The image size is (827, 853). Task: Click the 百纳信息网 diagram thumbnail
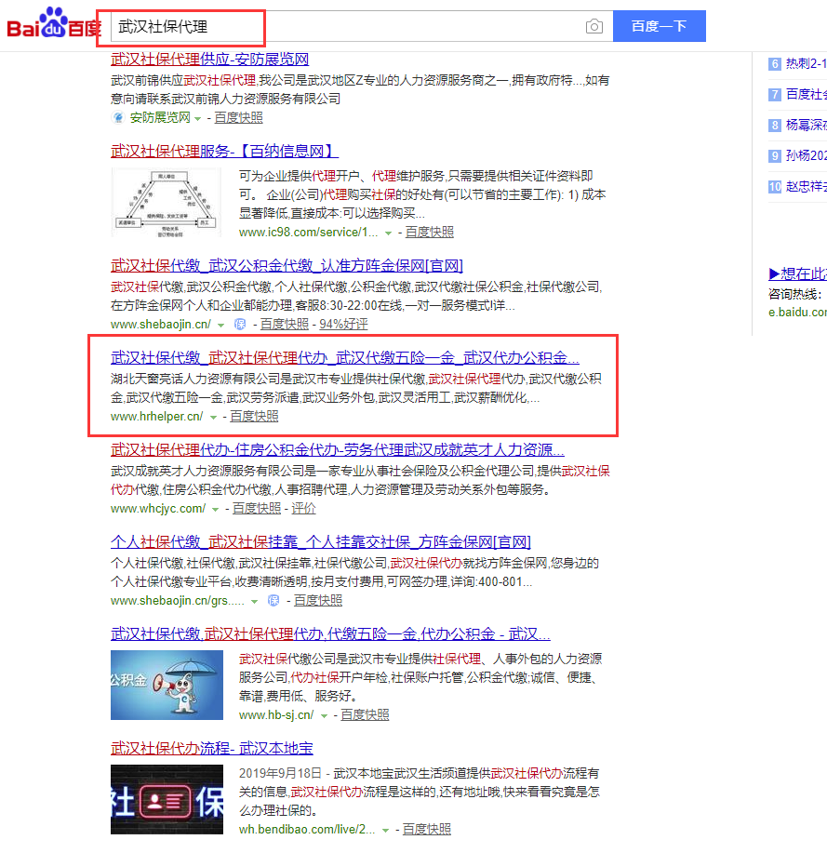click(x=167, y=203)
